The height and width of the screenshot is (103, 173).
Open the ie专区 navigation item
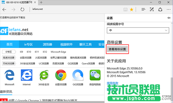click(x=29, y=44)
